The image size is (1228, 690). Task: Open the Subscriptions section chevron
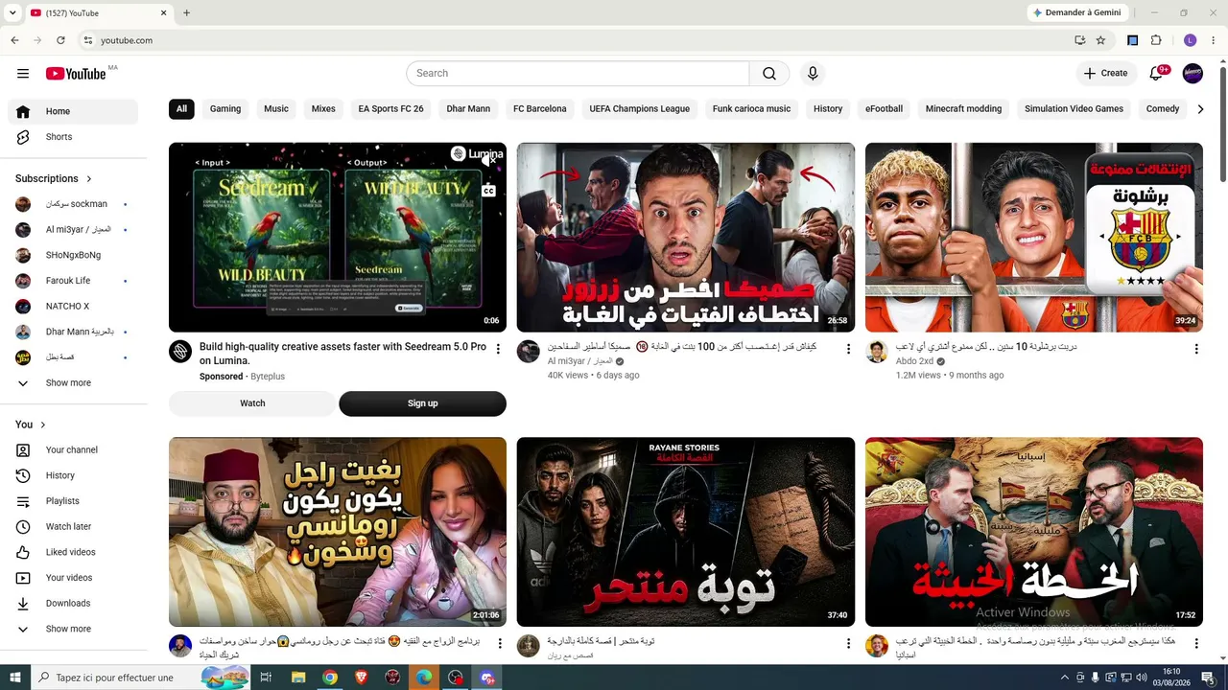89,179
